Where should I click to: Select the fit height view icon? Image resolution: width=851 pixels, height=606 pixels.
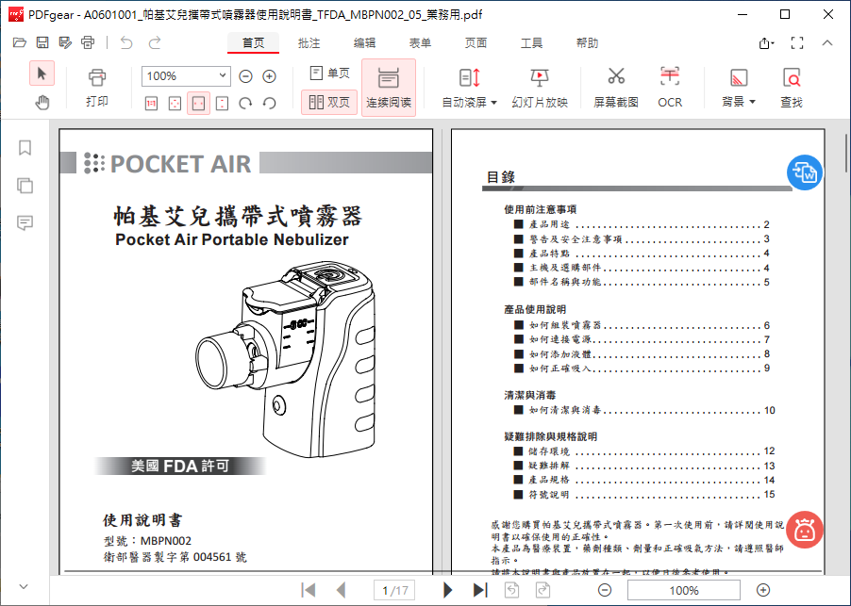click(222, 103)
